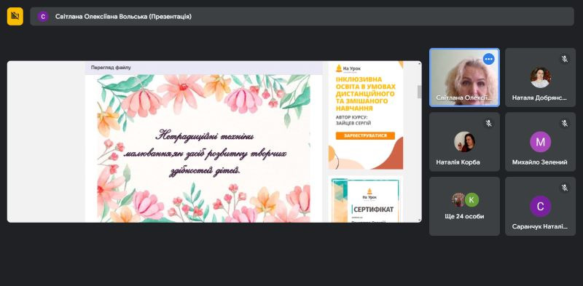
Task: Open Наталя Добрянська's participant tile
Action: click(x=540, y=78)
